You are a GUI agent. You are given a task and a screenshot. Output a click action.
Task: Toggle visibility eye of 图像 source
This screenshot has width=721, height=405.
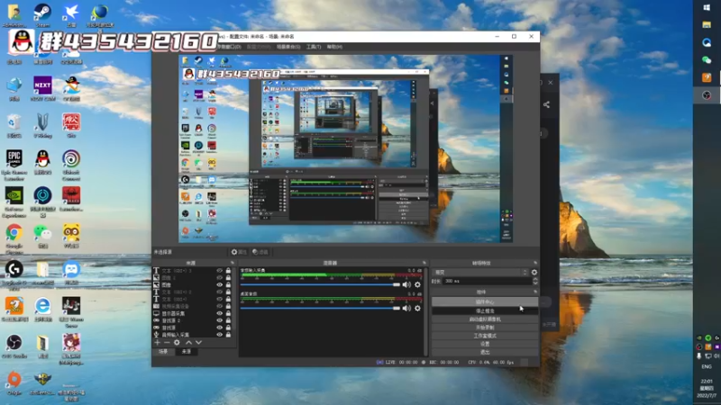(x=219, y=284)
